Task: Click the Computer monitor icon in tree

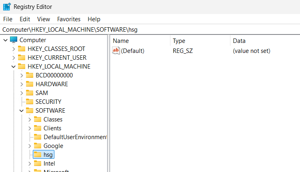Action: pos(14,40)
